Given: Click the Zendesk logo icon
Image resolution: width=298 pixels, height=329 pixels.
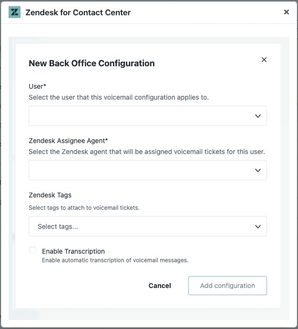Looking at the screenshot, I should coord(15,12).
